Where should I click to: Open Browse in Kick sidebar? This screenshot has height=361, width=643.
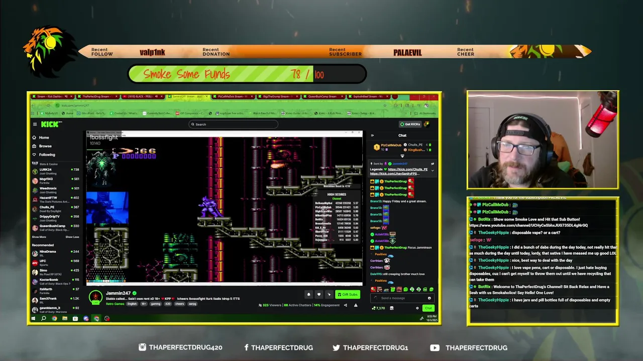point(45,146)
